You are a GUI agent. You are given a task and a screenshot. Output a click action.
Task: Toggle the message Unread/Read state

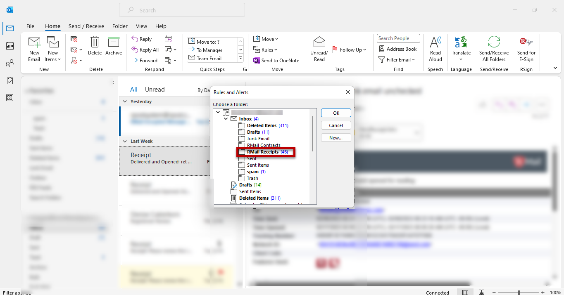coord(319,49)
